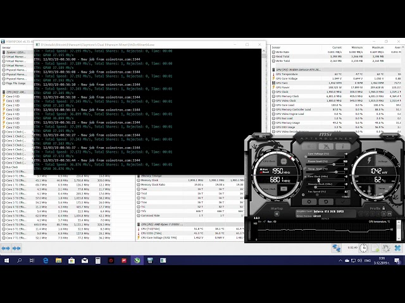Select the GPU Core Load sensor row

(336, 105)
